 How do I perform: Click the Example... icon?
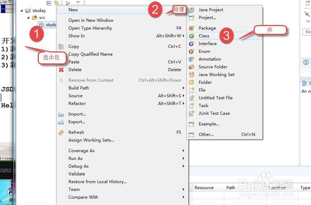click(x=191, y=124)
